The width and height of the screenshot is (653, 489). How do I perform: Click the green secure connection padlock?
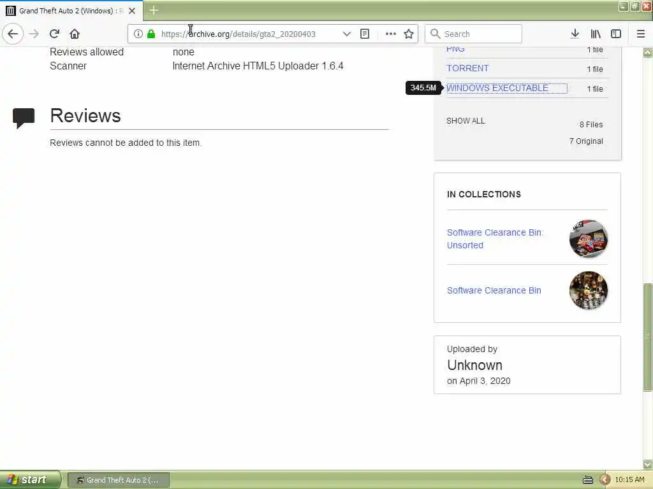click(x=151, y=34)
